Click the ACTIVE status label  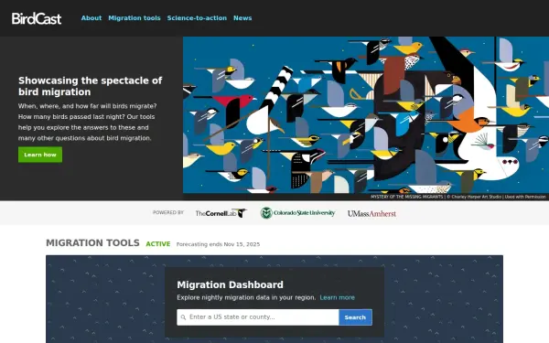point(158,244)
